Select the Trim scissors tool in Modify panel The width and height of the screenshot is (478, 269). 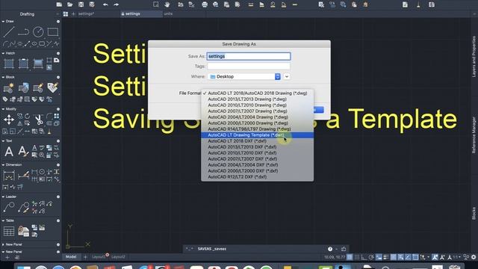tap(39, 120)
